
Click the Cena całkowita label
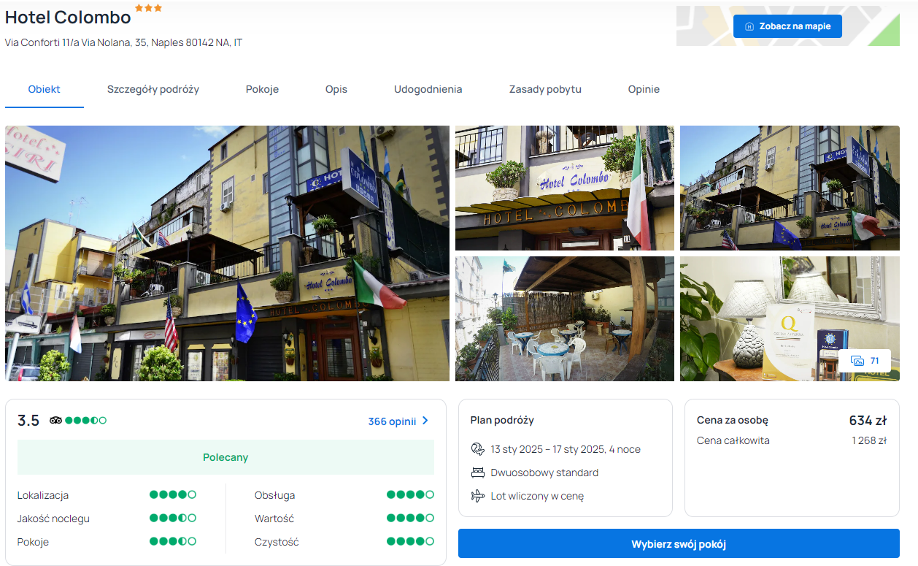click(x=733, y=440)
